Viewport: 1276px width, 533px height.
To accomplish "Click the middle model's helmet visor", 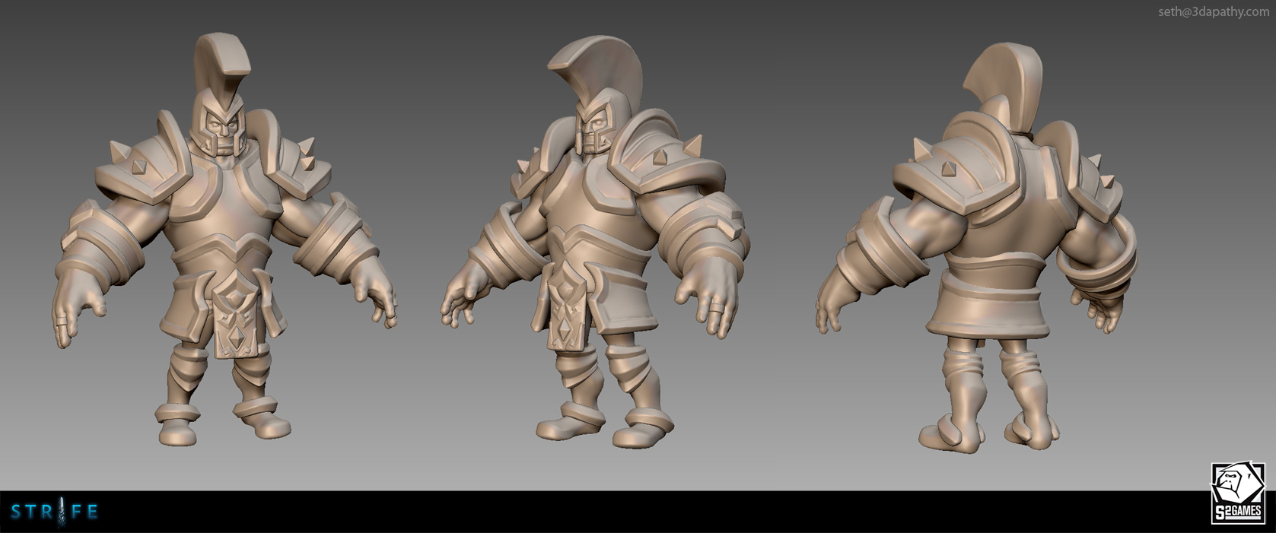I will click(593, 129).
